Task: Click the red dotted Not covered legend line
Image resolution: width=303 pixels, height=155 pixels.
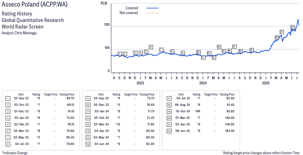Action: click(153, 13)
